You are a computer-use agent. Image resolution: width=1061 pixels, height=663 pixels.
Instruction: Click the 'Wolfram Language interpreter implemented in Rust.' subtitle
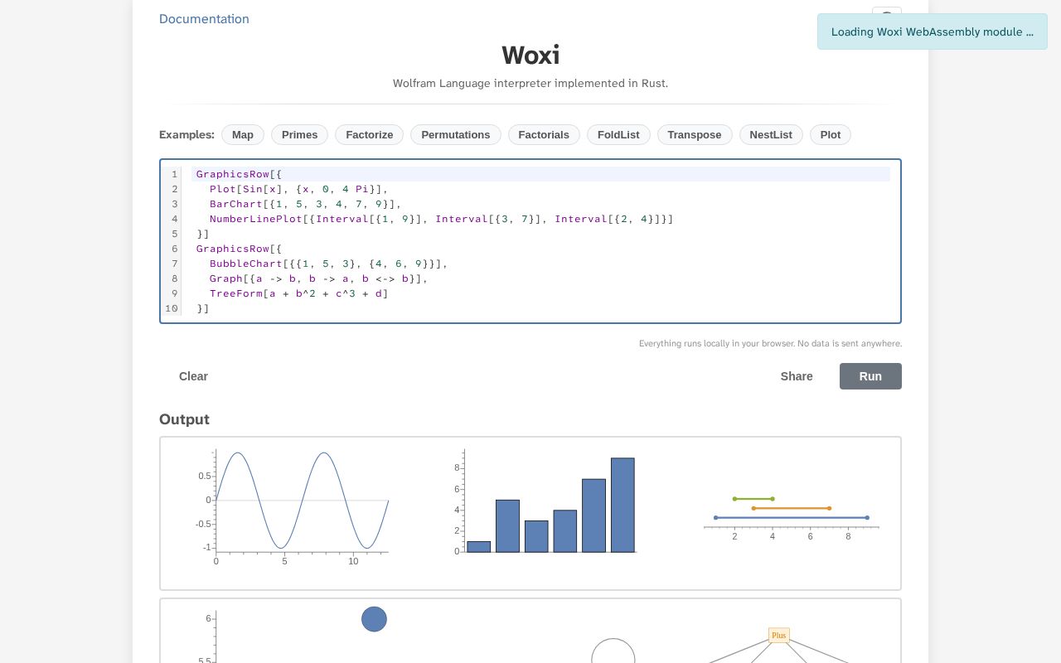click(x=530, y=83)
